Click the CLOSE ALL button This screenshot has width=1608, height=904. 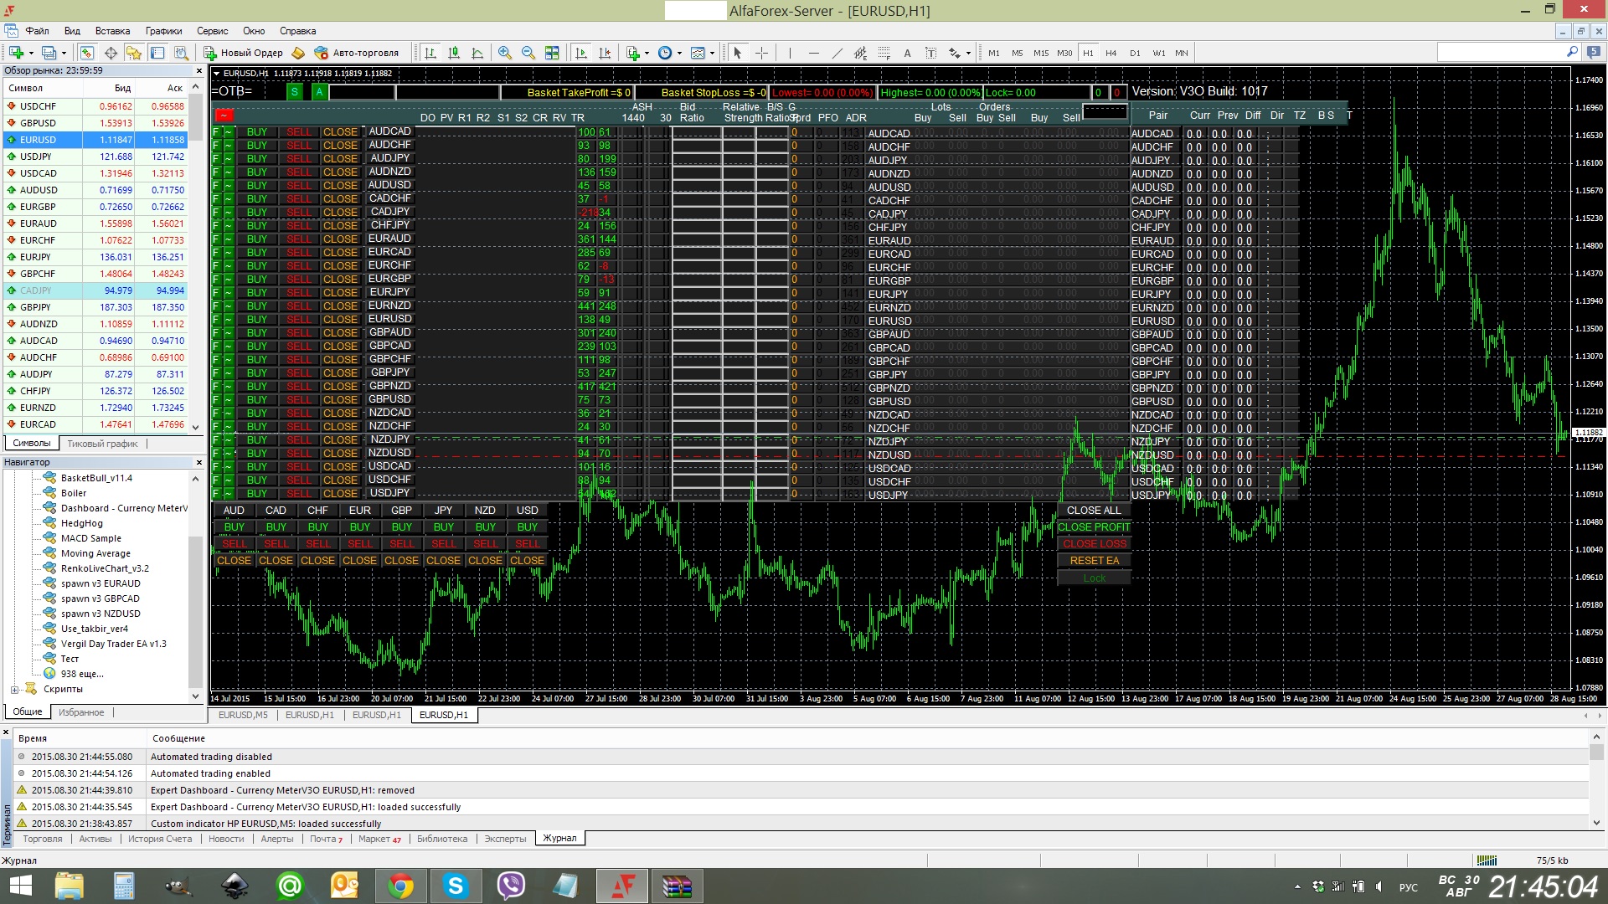pos(1094,511)
